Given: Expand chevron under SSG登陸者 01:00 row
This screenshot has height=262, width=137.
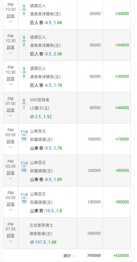Looking at the screenshot, I should 10,116.
